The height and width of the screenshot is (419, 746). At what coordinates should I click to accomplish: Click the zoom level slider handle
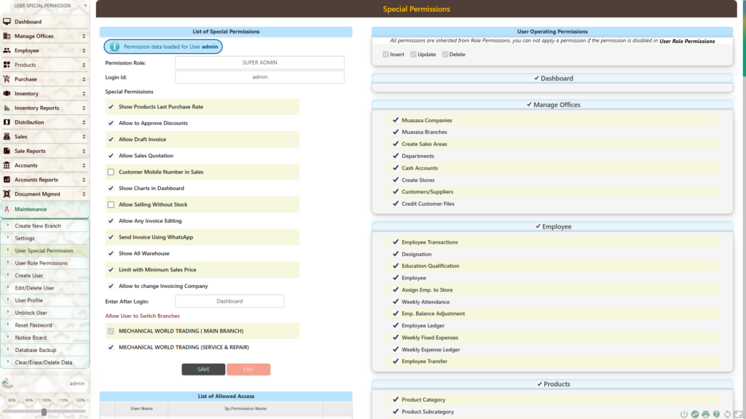coord(44,412)
